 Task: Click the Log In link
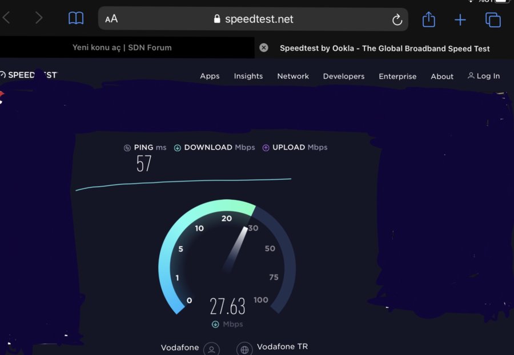click(x=484, y=76)
